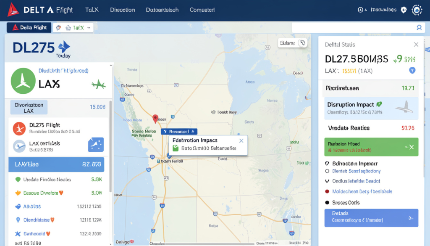Click the shield badge icon in header
Screen dimensions: 430x246
point(404,10)
